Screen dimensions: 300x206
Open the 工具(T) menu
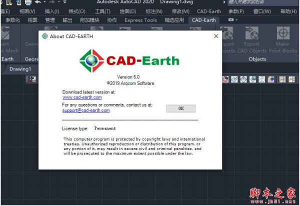(x=102, y=11)
